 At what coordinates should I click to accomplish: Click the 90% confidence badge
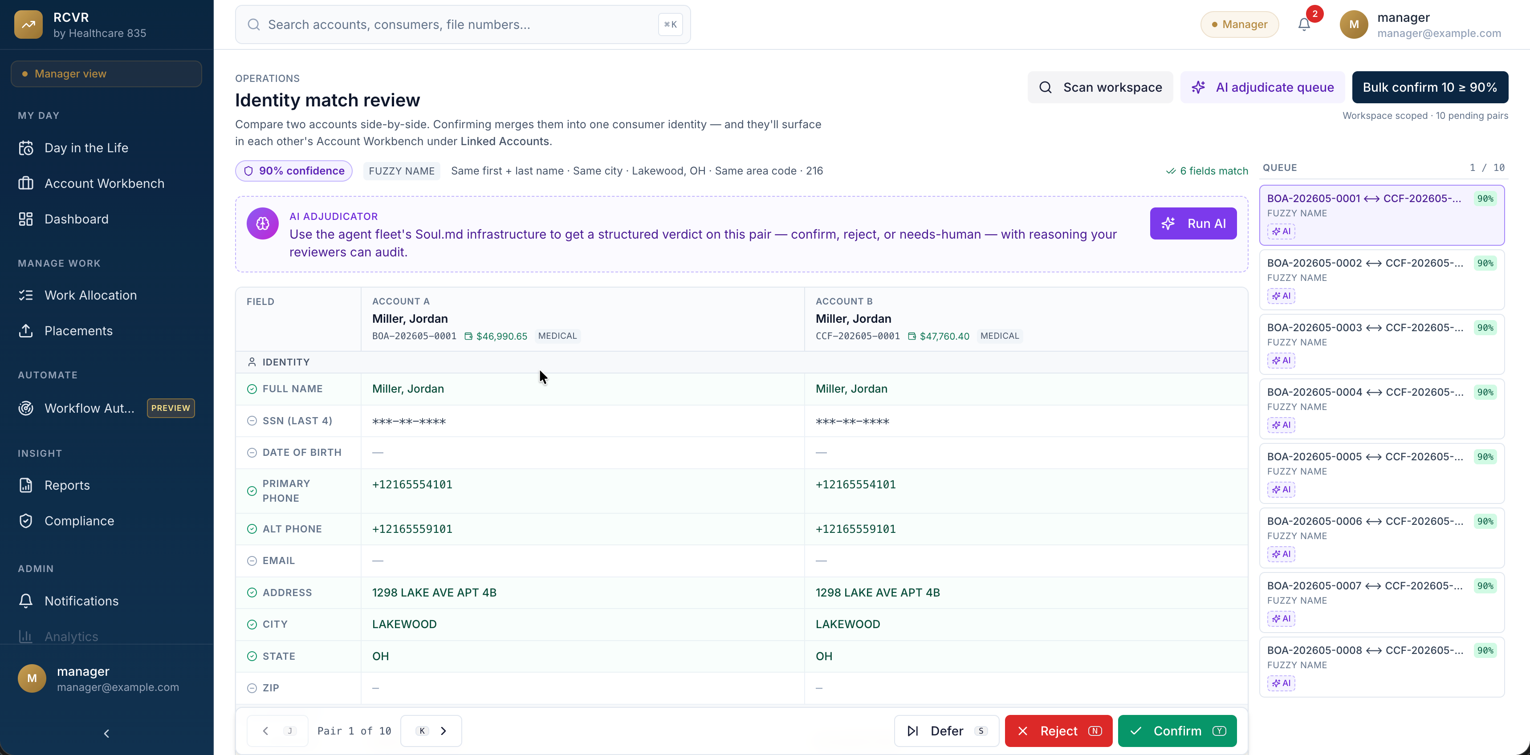294,171
